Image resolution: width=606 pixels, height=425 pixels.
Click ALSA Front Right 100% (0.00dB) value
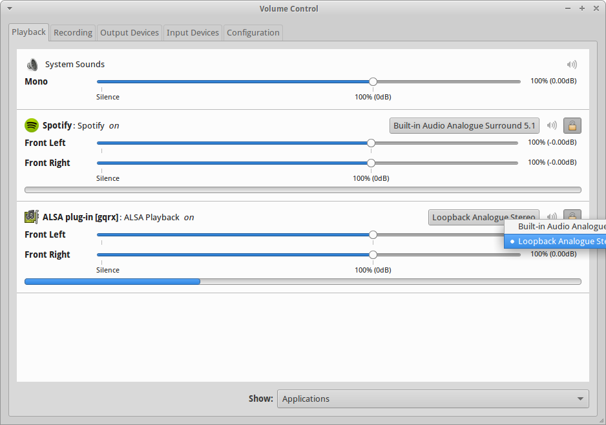[554, 254]
